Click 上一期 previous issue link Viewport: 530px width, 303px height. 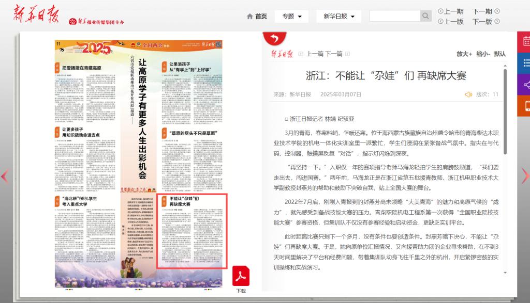click(451, 11)
